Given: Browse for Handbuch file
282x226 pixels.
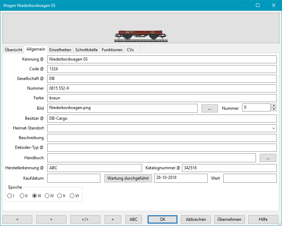Looking at the screenshot, I should (x=268, y=158).
